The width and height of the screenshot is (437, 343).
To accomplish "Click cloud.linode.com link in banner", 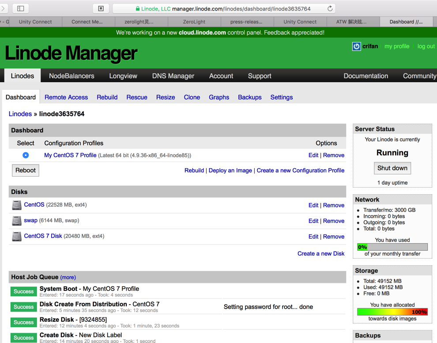I will (x=202, y=33).
